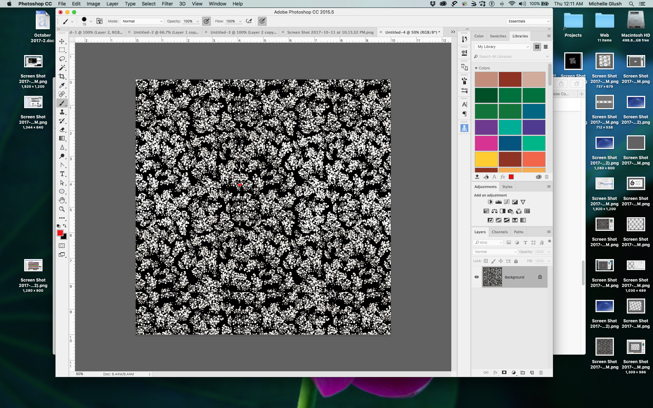Toggle lock image pixels
Screen dimensions: 653x408
pos(493,261)
